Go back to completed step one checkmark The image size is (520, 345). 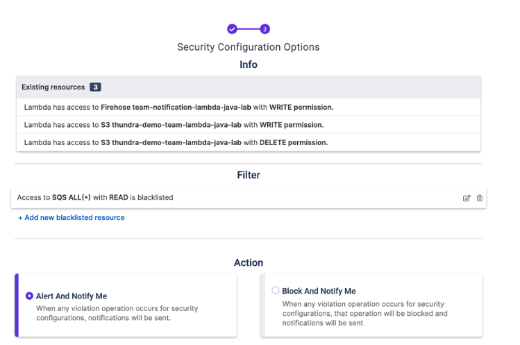(x=232, y=29)
